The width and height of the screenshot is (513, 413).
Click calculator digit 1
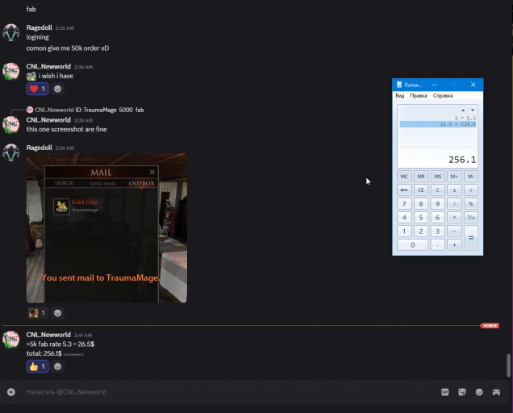[x=404, y=232]
